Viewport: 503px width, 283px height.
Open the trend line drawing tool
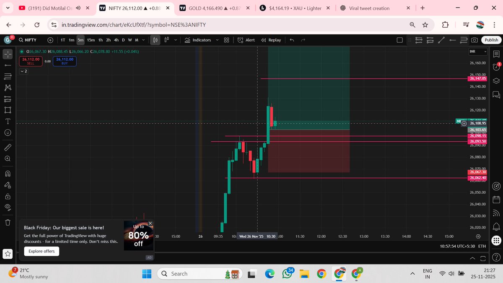coord(8,65)
